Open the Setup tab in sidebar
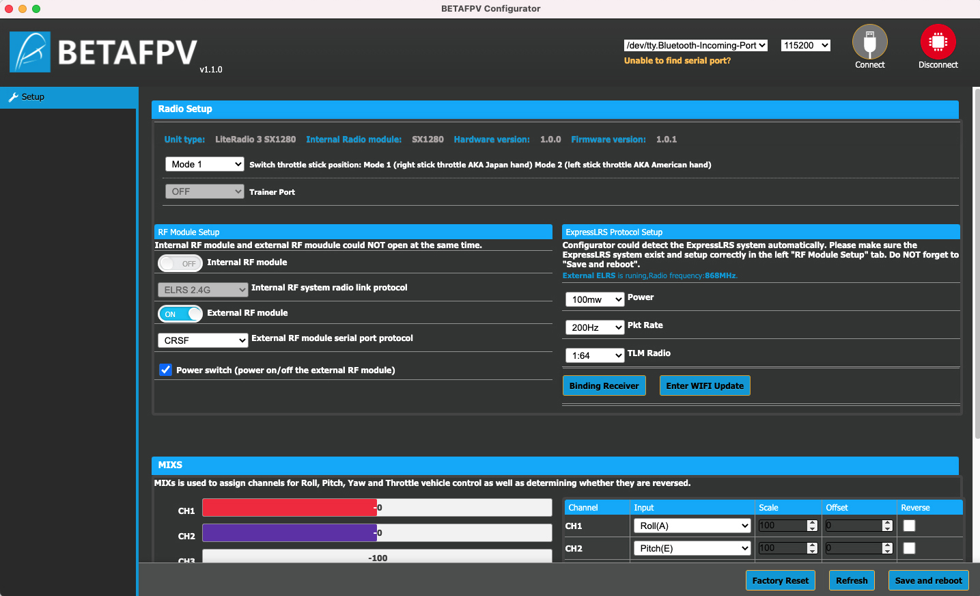Viewport: 980px width, 596px height. [x=68, y=97]
